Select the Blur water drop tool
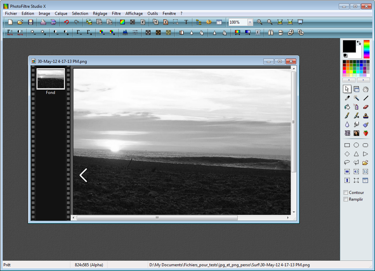375x271 pixels. tap(347, 124)
